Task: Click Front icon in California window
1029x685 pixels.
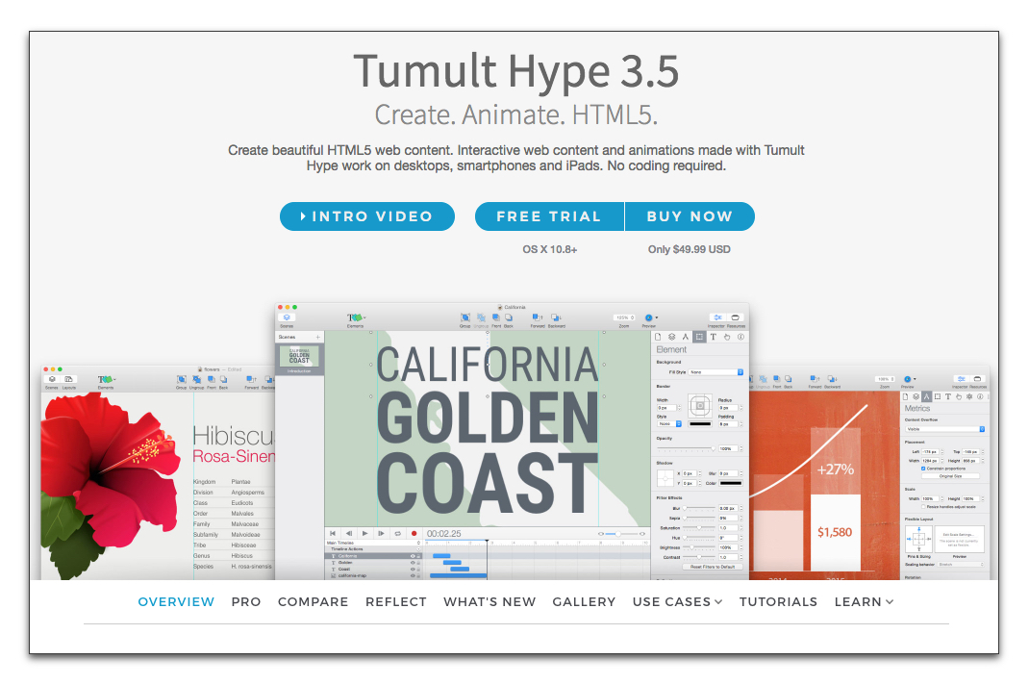Action: [x=496, y=317]
